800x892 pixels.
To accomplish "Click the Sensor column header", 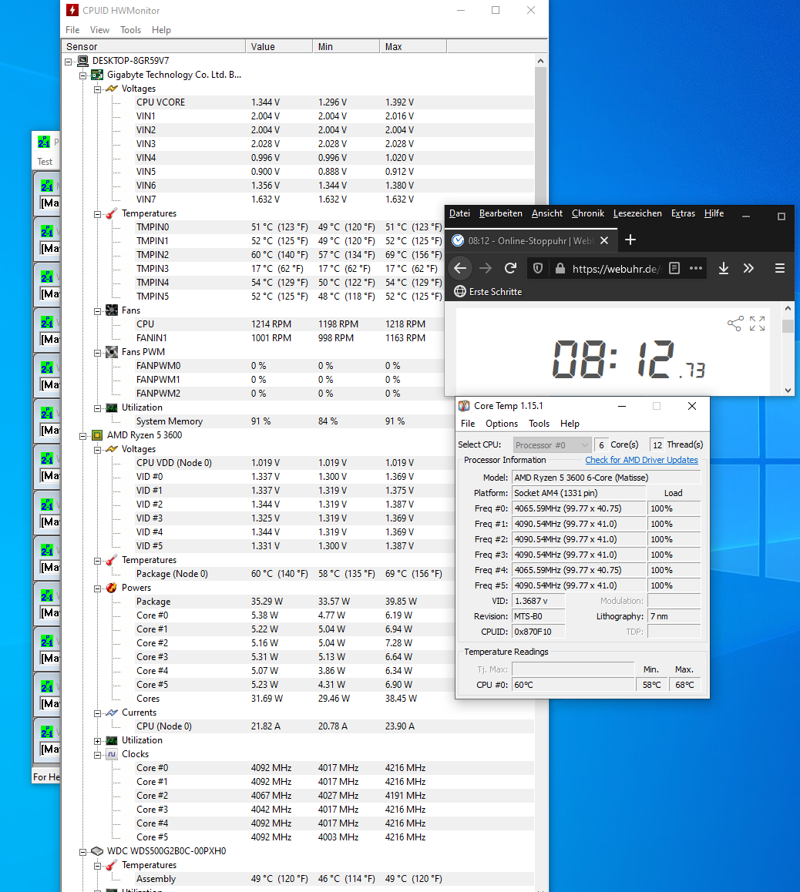I will click(x=153, y=47).
